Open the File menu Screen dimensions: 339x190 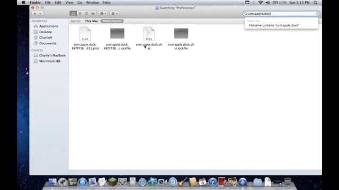[48, 3]
